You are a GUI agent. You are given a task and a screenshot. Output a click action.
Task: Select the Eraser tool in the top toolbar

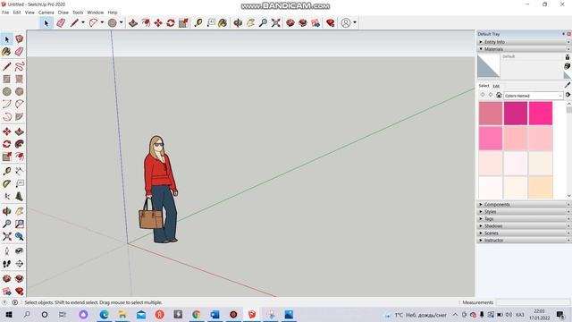(61, 23)
